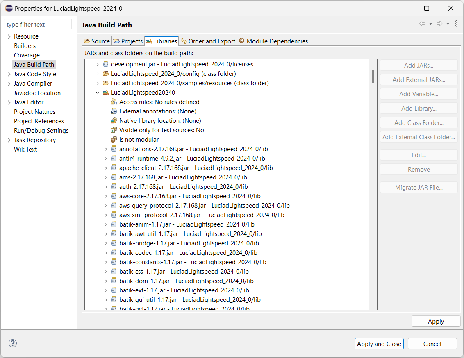Click the antlr4-runtime-4.9.2.jar icon
The image size is (464, 358).
point(114,159)
